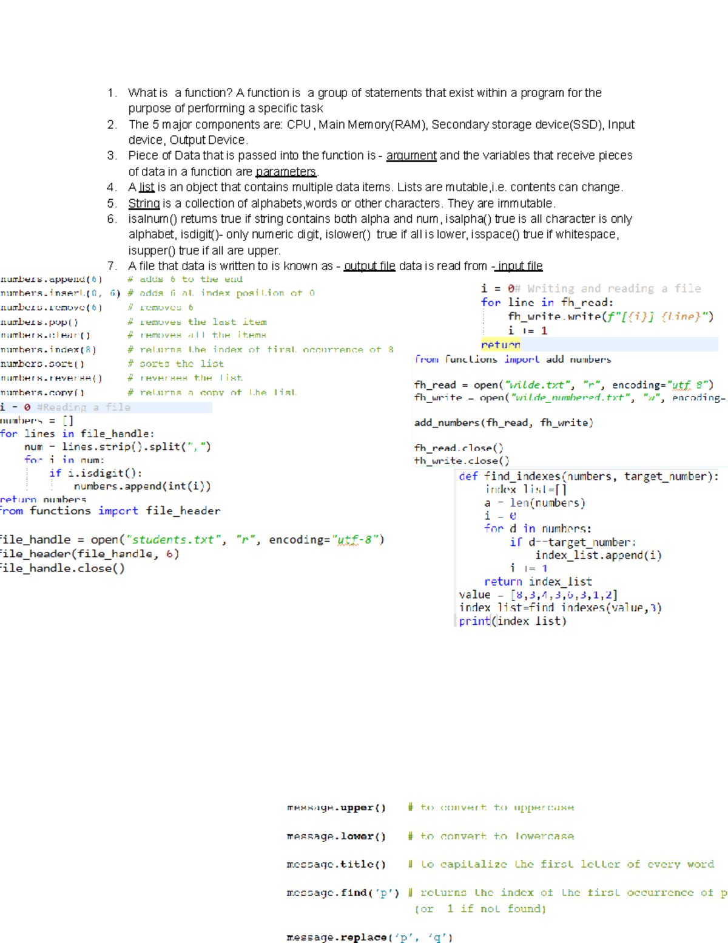The image size is (728, 943).
Task: Click the numbers.sort() code line
Action: [x=42, y=364]
